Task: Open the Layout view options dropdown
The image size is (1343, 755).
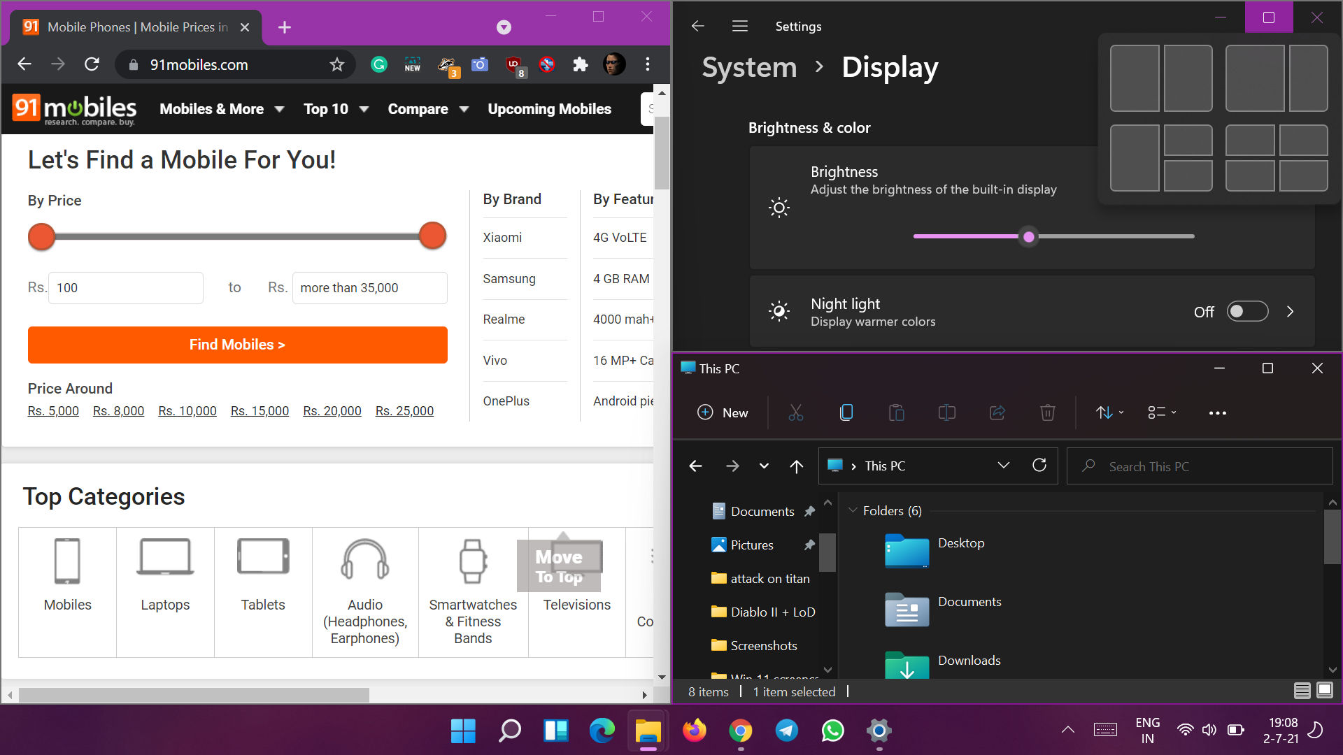Action: pos(1162,412)
